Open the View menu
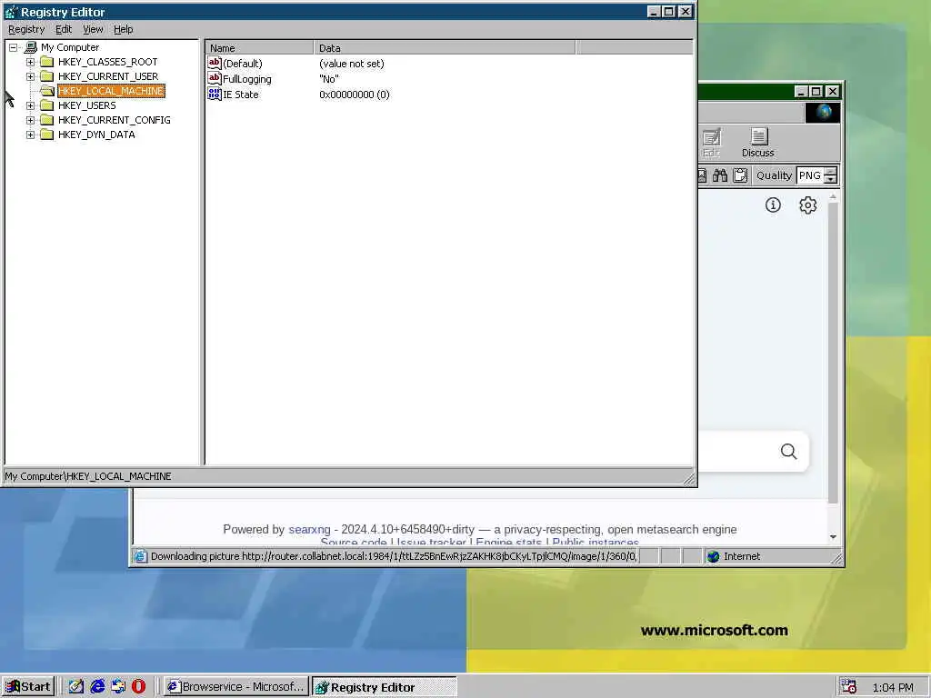 click(x=93, y=29)
